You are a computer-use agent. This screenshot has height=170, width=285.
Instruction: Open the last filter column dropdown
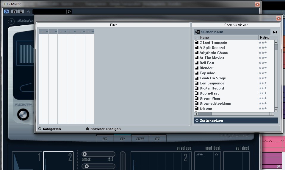(90, 32)
